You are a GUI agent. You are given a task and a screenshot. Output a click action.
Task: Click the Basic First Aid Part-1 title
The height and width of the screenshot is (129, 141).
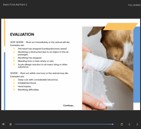pyautogui.click(x=15, y=5)
